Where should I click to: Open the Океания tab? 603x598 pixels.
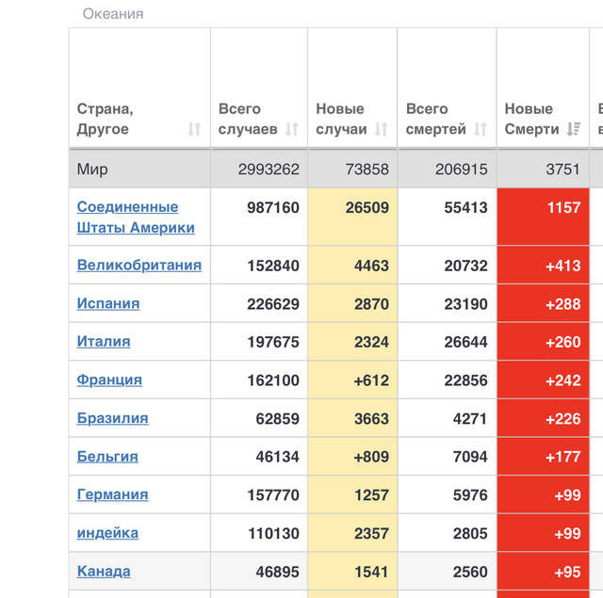coord(113,14)
